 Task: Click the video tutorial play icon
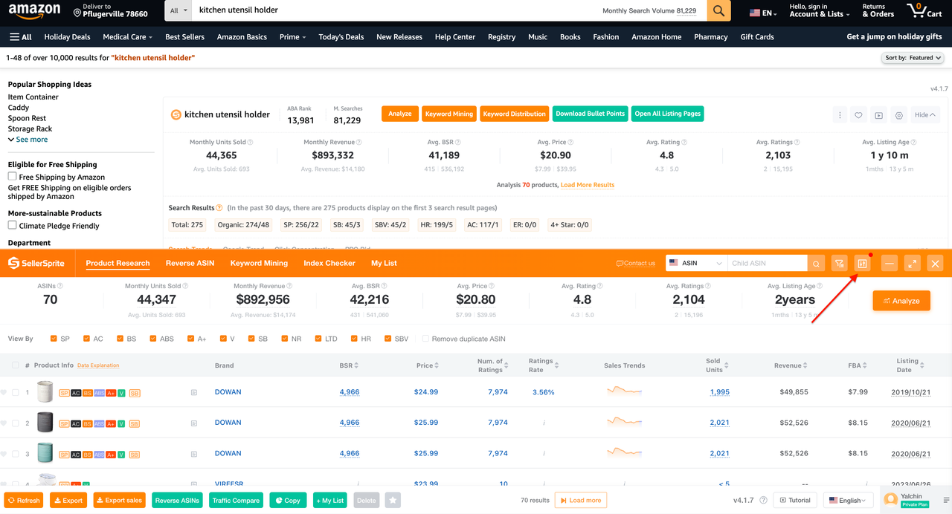pos(878,115)
